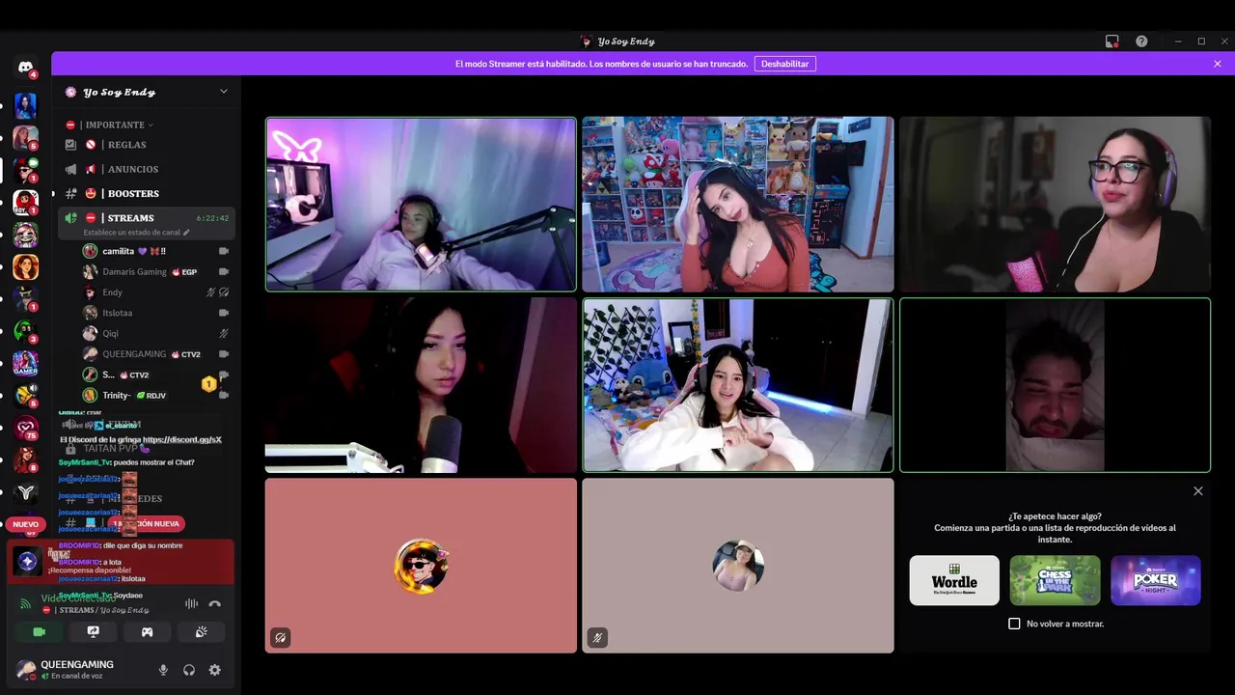Focus the pink butterfly neon stream tile

[421, 204]
